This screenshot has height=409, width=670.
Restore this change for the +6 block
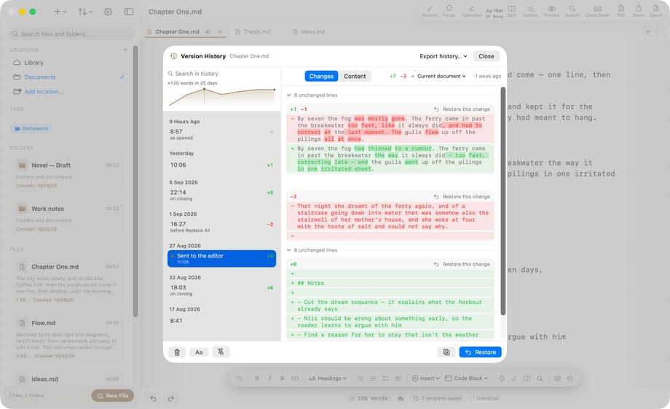pyautogui.click(x=462, y=265)
